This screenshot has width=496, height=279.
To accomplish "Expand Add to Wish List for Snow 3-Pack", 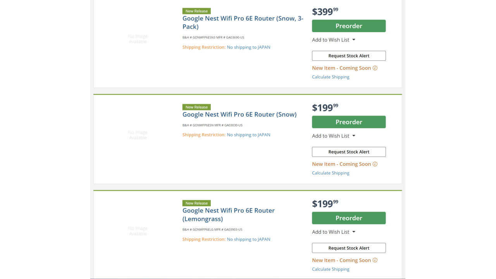I will (334, 40).
